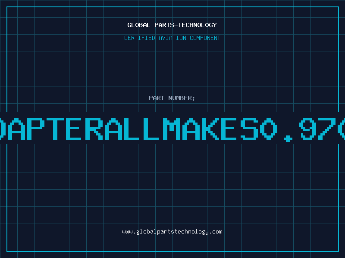Click the word NUMBER: above the banner

182,98
